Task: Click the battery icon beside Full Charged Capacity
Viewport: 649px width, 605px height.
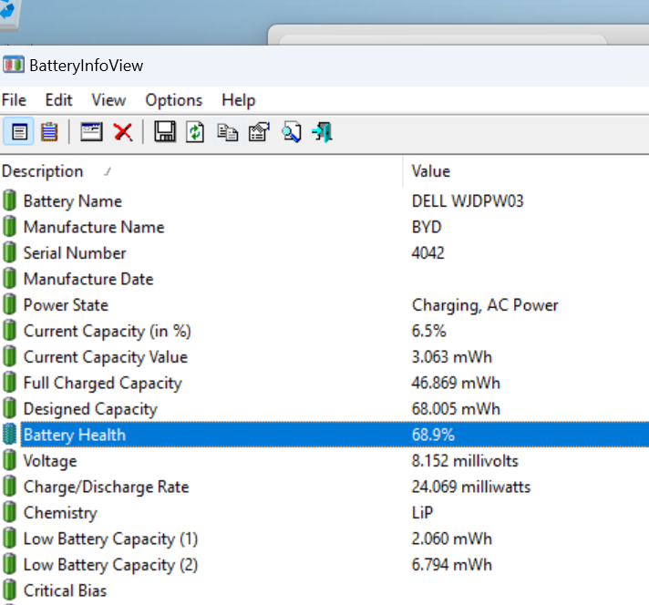Action: (x=9, y=383)
